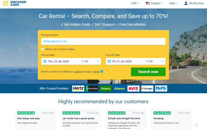Click the pick-up location input field
The height and width of the screenshot is (129, 207).
[x=103, y=41]
